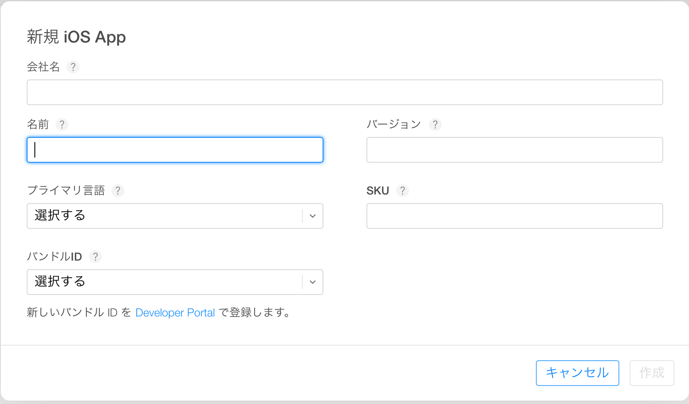
Task: Open the SKU help icon
Action: click(x=403, y=191)
